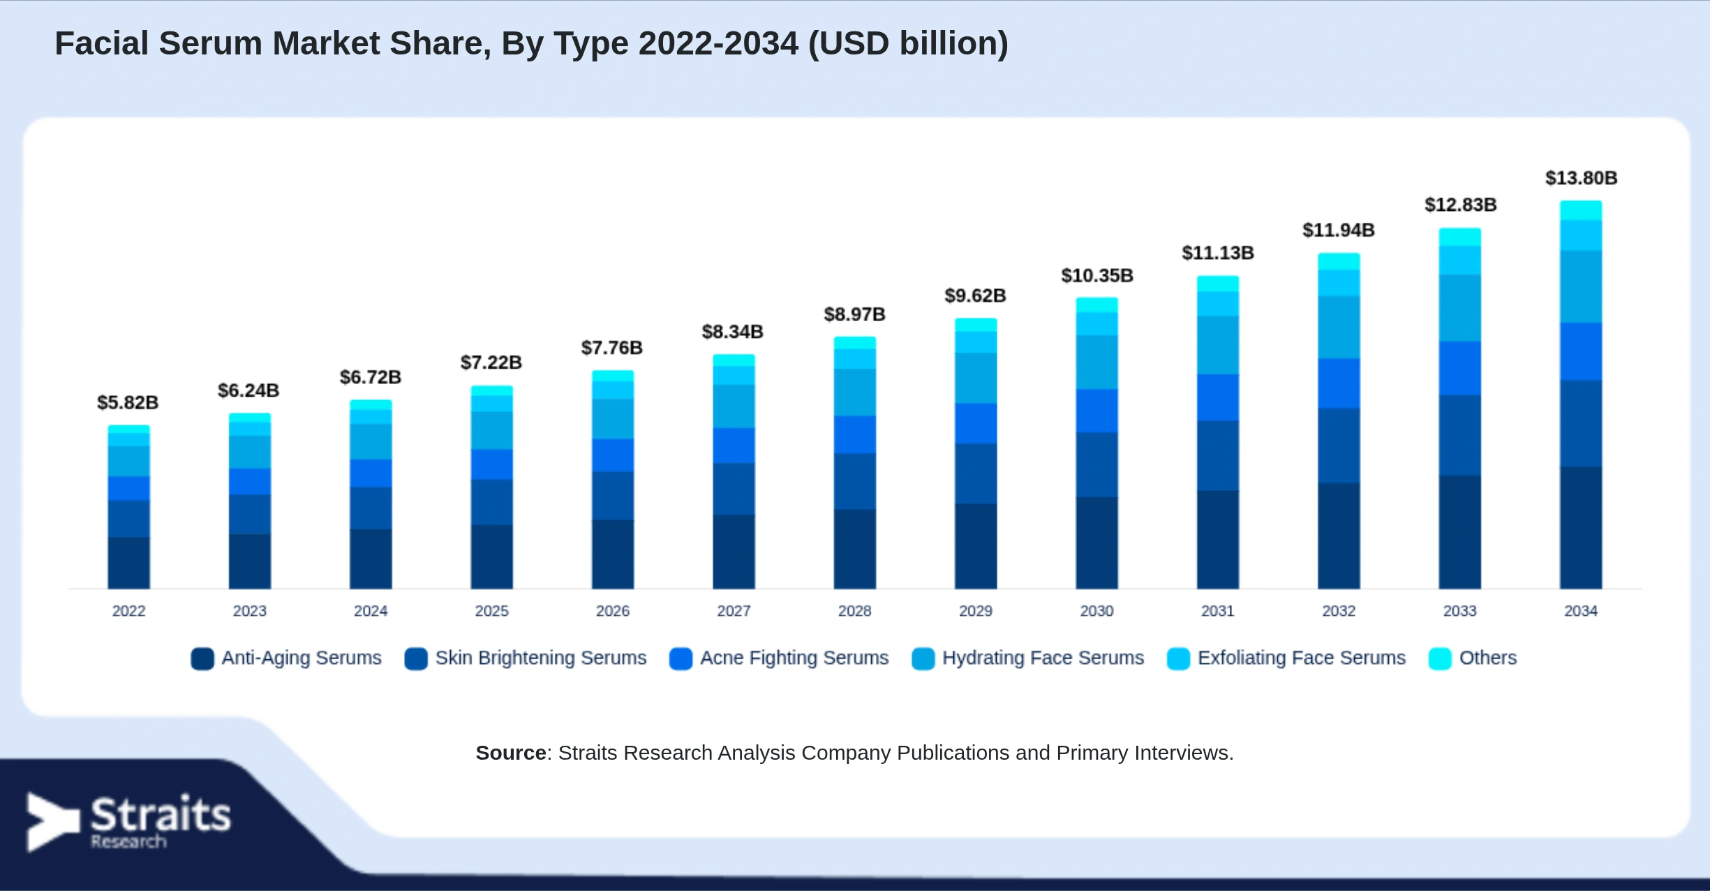The image size is (1710, 891).
Task: Click the Others segment atop the 2034 bar
Action: (1581, 210)
